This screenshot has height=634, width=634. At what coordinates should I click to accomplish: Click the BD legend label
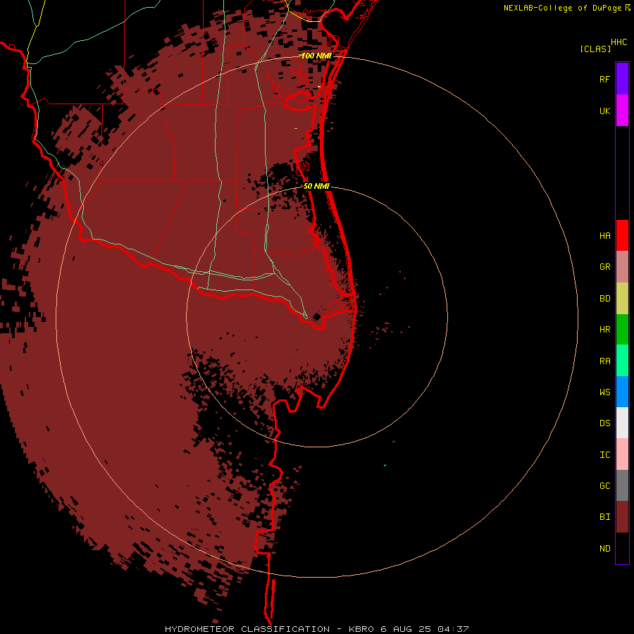pyautogui.click(x=604, y=299)
